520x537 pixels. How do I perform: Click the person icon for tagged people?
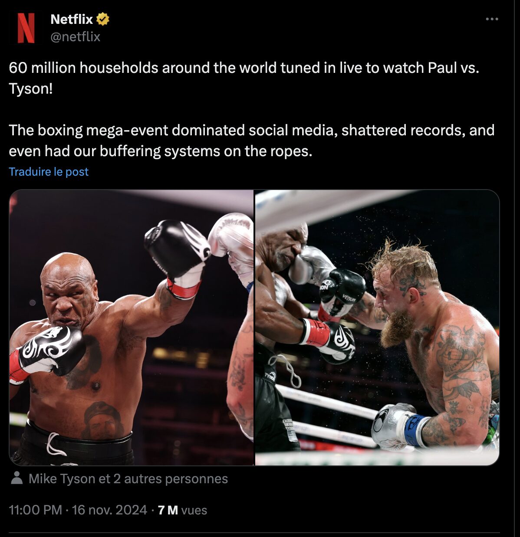[x=17, y=478]
